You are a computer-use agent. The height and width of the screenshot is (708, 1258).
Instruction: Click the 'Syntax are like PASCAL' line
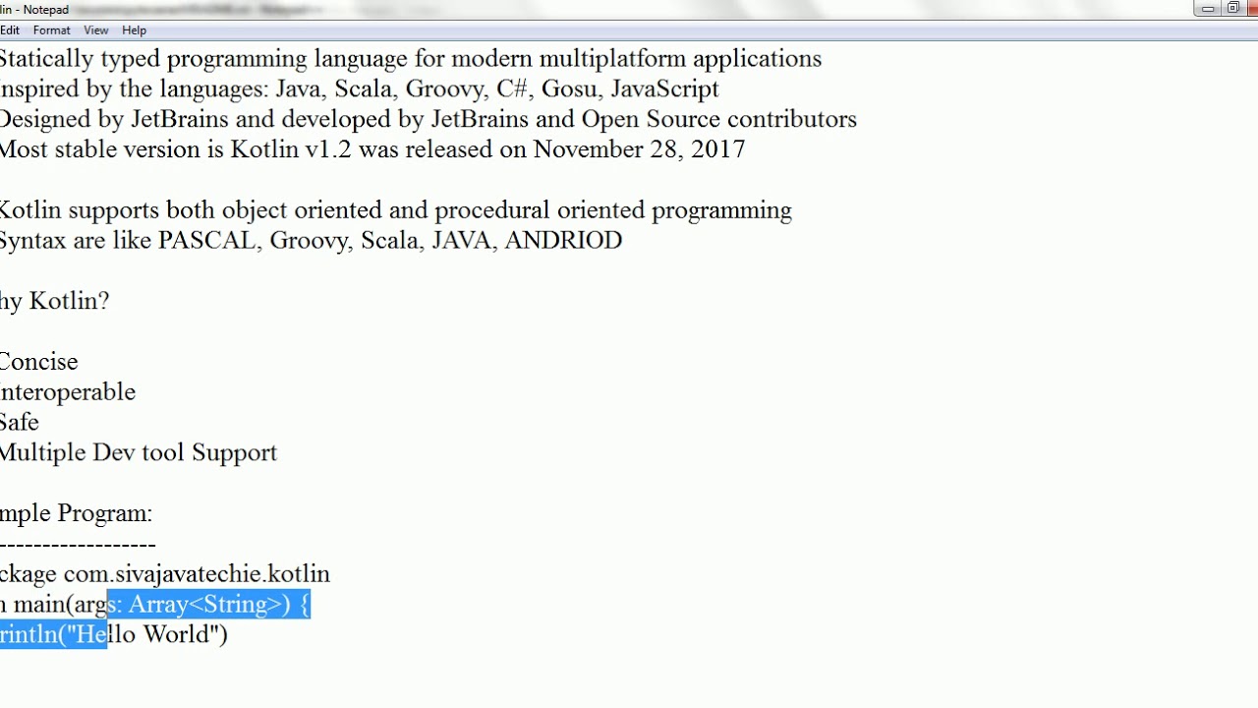point(311,241)
